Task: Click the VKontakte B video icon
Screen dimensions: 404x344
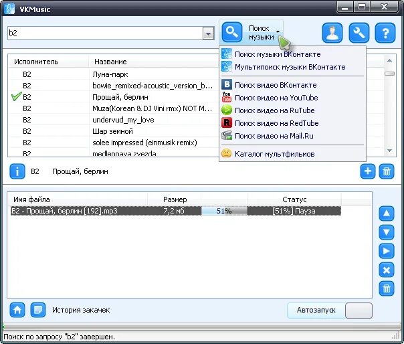Action: pyautogui.click(x=227, y=84)
